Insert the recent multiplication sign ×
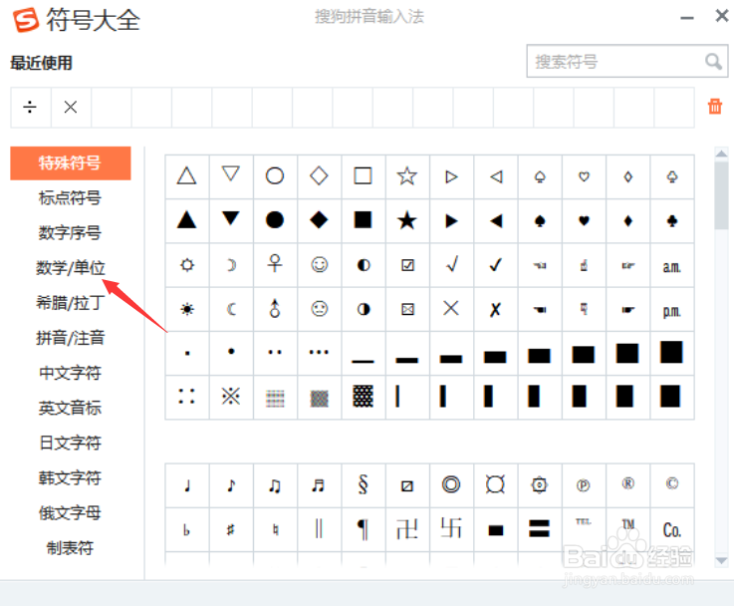Screen dimensions: 734x606 pyautogui.click(x=71, y=108)
